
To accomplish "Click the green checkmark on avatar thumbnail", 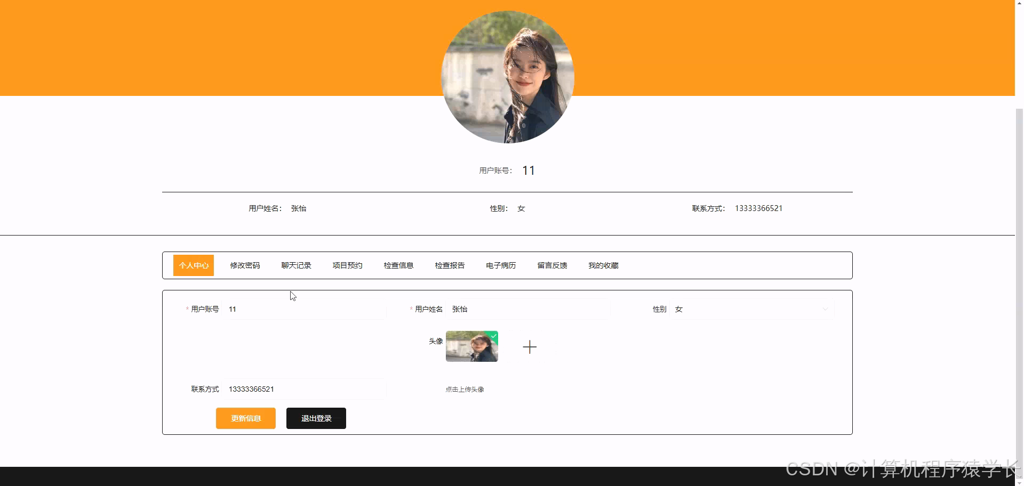I will [493, 336].
